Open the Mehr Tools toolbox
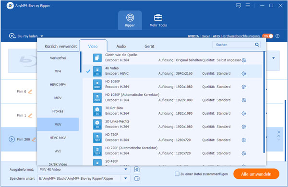This screenshot has height=187, width=288. coord(158,21)
